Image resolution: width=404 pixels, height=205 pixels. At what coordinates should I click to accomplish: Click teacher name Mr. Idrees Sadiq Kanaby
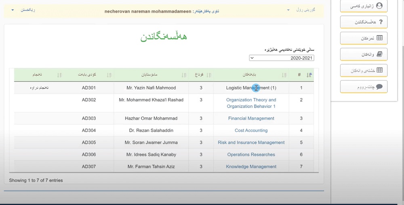[x=151, y=155]
